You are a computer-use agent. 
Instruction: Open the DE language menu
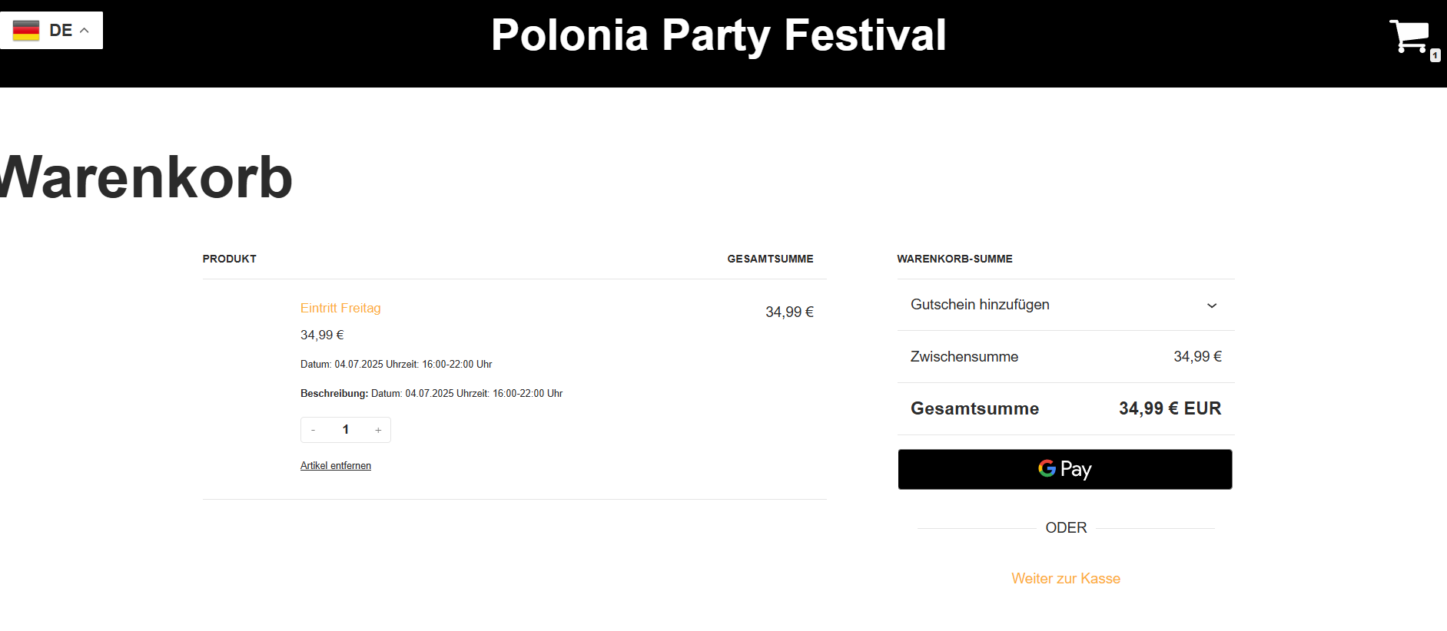pos(61,31)
